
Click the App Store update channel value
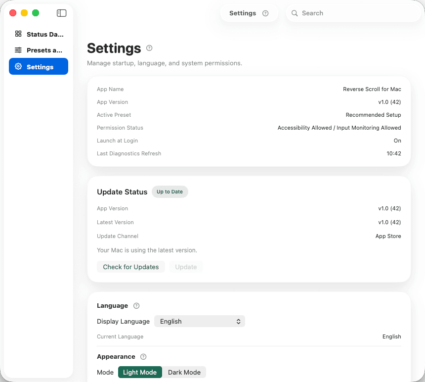388,237
